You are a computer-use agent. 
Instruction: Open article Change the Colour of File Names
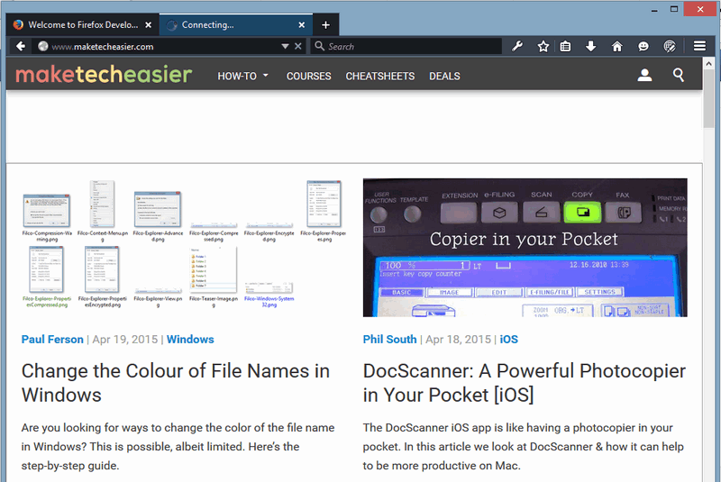click(175, 383)
